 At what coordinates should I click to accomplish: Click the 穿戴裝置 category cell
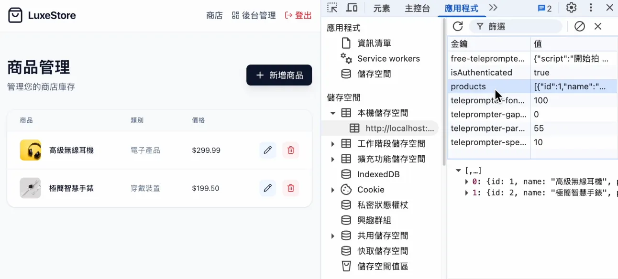(x=145, y=188)
